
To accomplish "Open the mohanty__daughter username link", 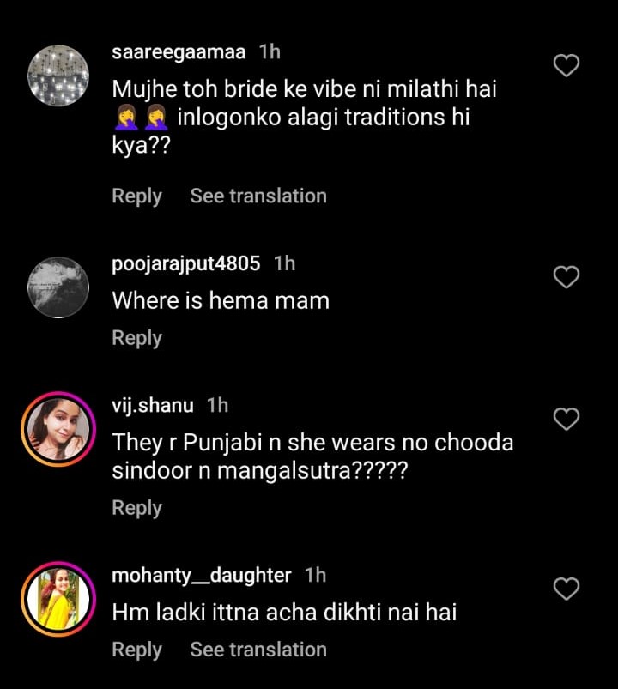I will tap(202, 575).
